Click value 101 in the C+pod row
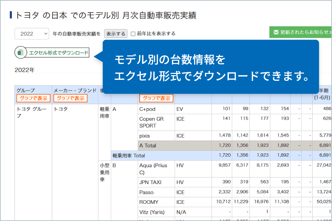This screenshot has height=221, width=332. tap(226, 109)
